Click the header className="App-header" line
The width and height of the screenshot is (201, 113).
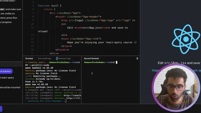pyautogui.click(x=78, y=17)
